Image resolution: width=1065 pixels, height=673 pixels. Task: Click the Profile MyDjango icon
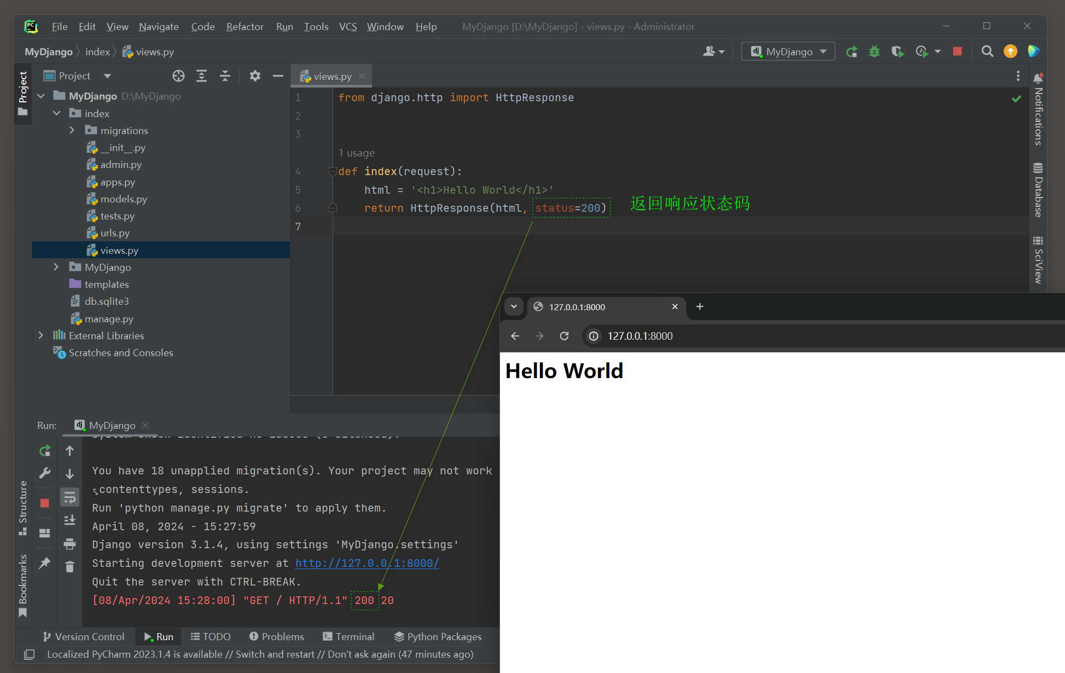pos(922,51)
